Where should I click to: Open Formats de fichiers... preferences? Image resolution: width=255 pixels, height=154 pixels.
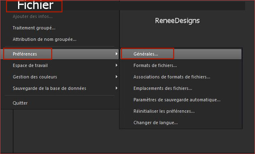[155, 65]
